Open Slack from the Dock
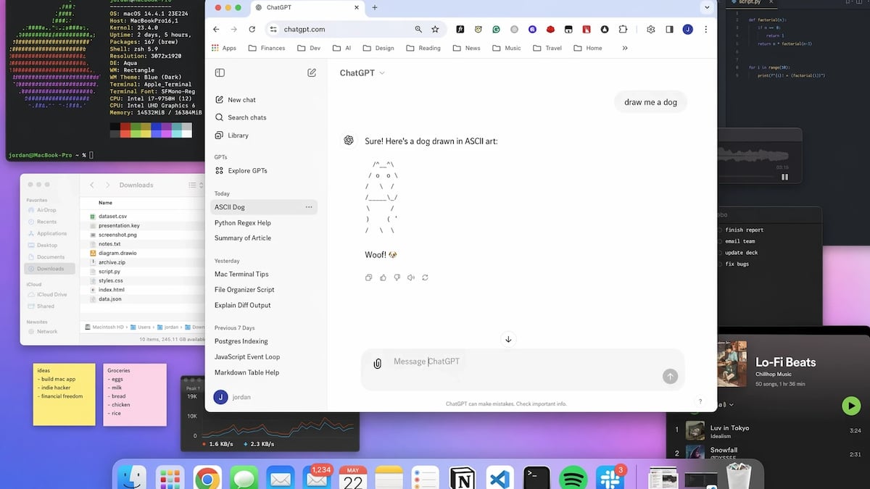Image resolution: width=870 pixels, height=489 pixels. (610, 479)
